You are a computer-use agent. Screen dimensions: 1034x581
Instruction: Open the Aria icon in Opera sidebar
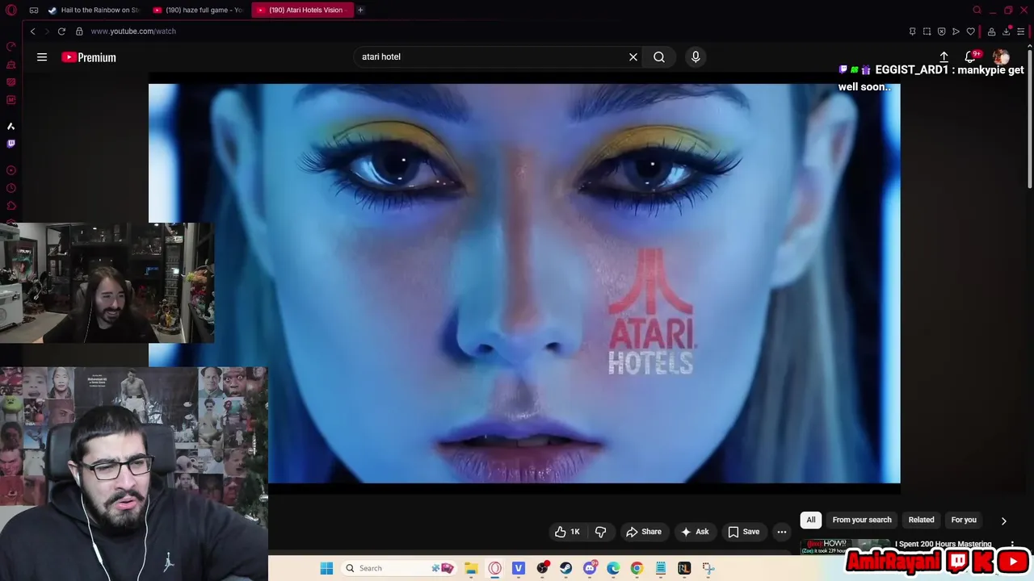point(11,127)
